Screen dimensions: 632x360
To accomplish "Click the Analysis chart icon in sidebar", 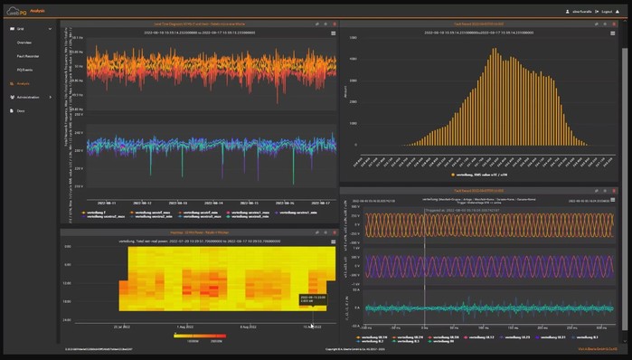I will pyautogui.click(x=12, y=83).
